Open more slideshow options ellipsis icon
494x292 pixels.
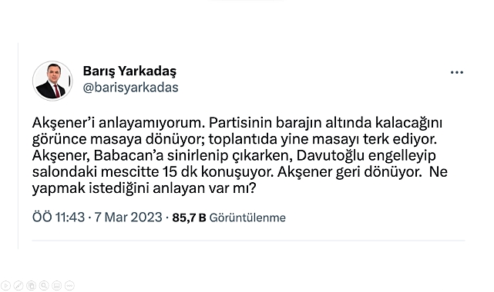[x=69, y=285]
